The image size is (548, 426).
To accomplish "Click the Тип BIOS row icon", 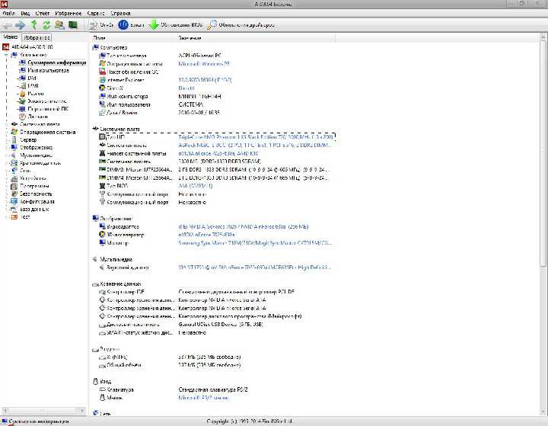I will (102, 186).
